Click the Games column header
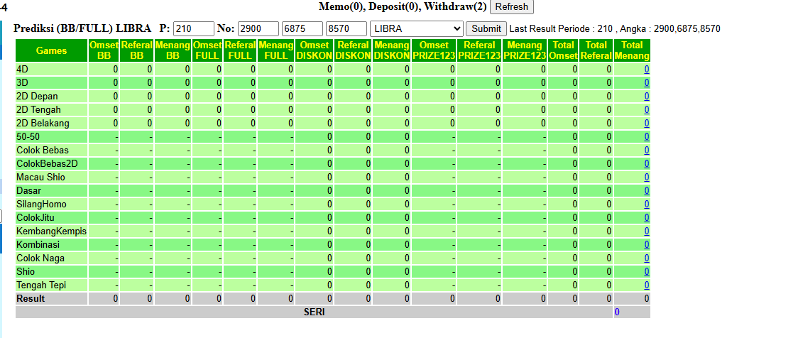Image resolution: width=798 pixels, height=338 pixels. pyautogui.click(x=51, y=50)
